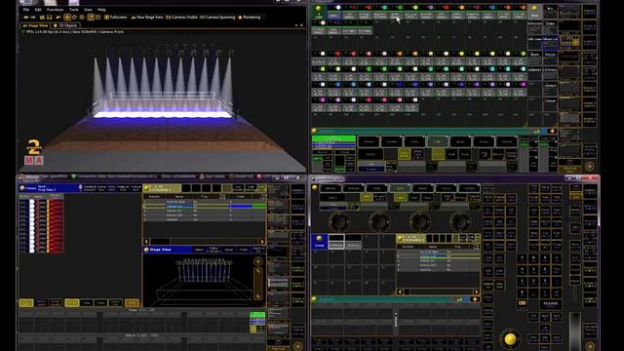Click the round gold icon bottom of bottom-left window
Image resolution: width=624 pixels, height=351 pixels.
(297, 346)
